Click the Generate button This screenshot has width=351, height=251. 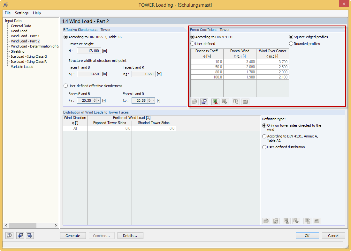73,236
